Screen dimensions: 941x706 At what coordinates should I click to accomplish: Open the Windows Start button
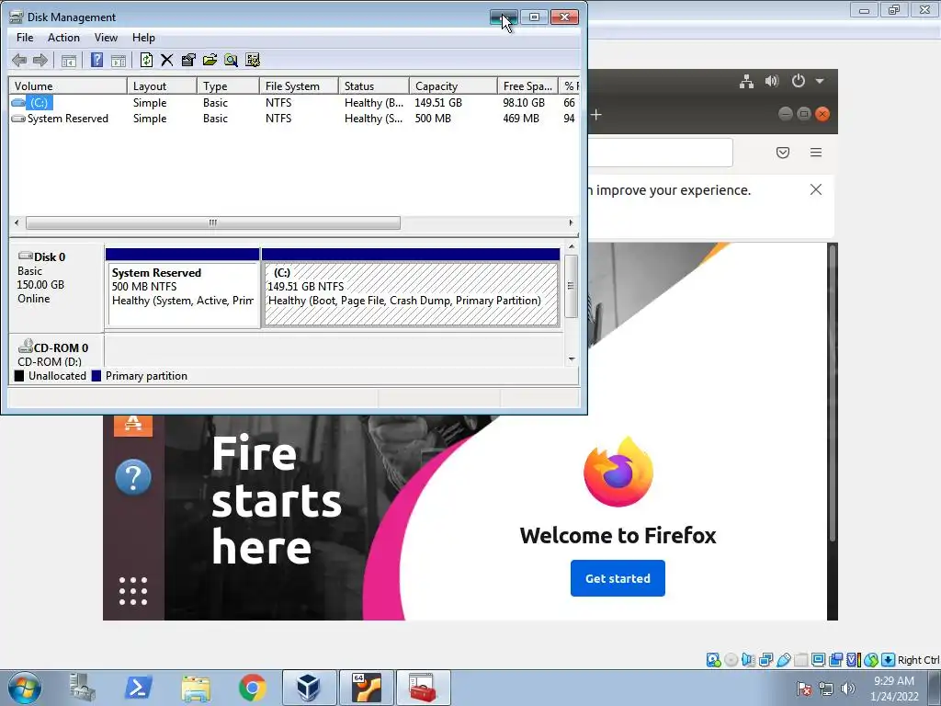(x=25, y=688)
